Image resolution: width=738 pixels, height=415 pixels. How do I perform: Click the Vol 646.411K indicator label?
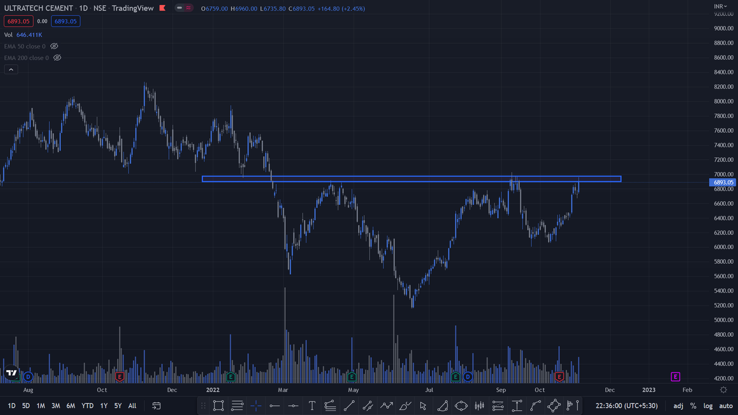click(x=23, y=35)
